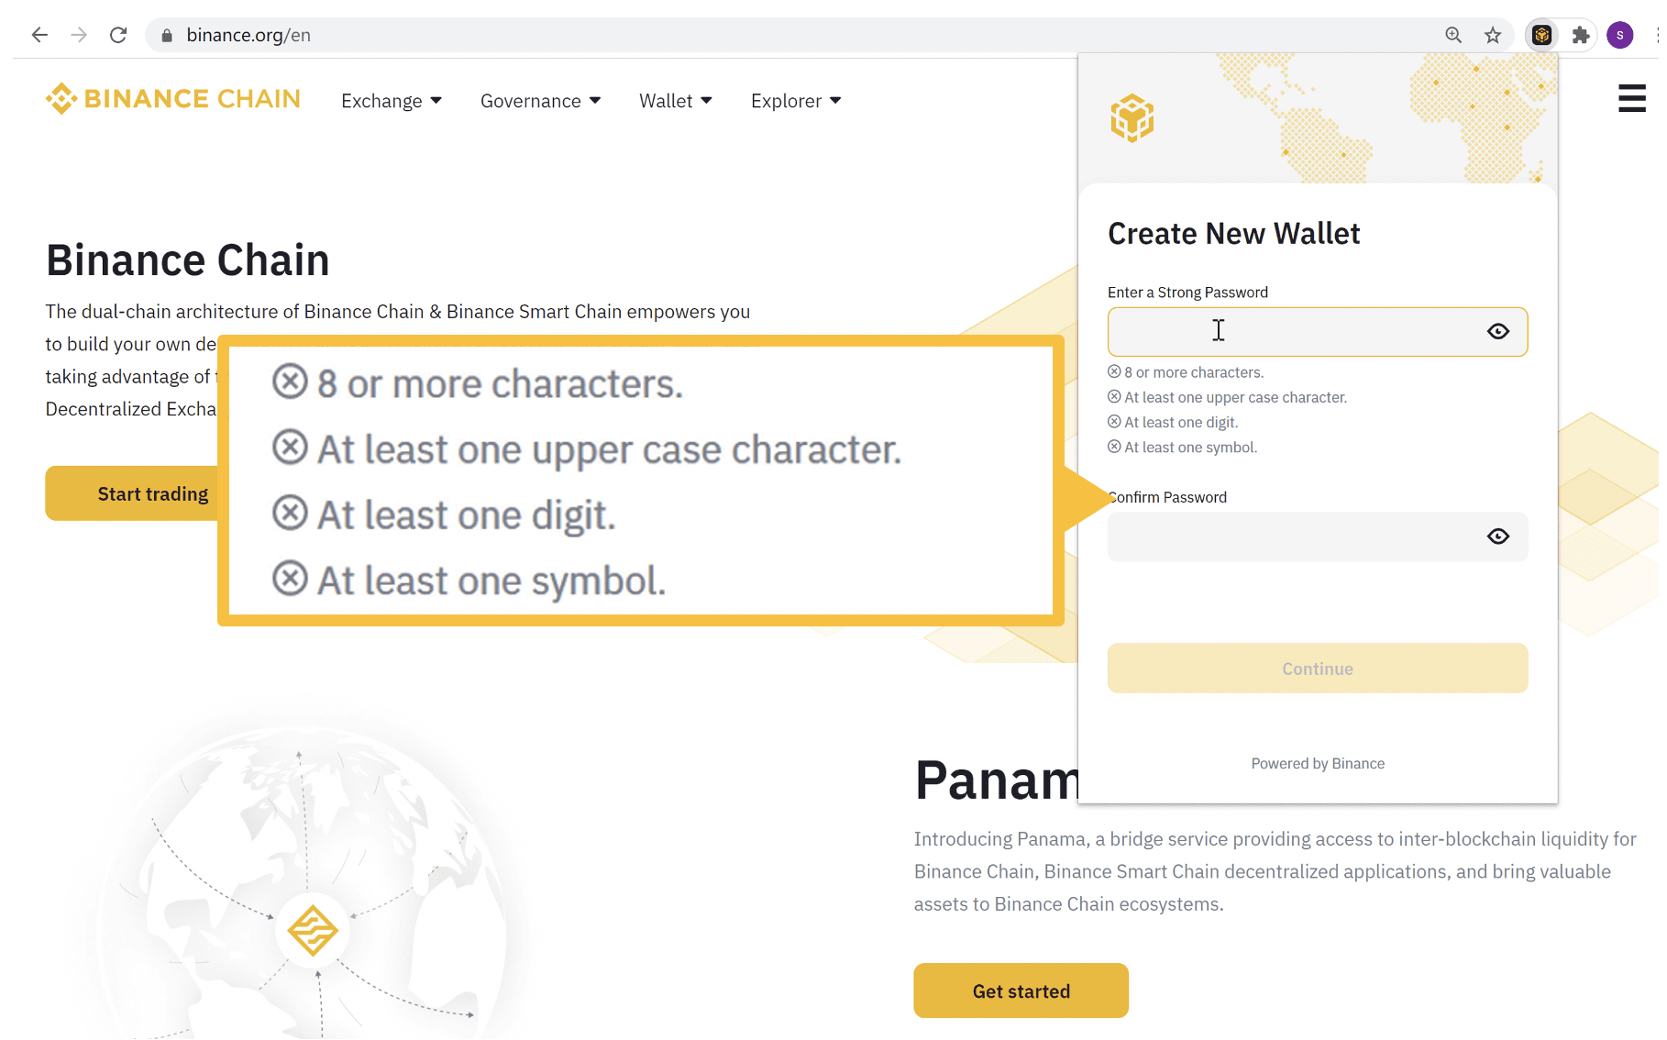The width and height of the screenshot is (1667, 1040).
Task: Click the Binance Chain Wallet extension icon
Action: 1541,35
